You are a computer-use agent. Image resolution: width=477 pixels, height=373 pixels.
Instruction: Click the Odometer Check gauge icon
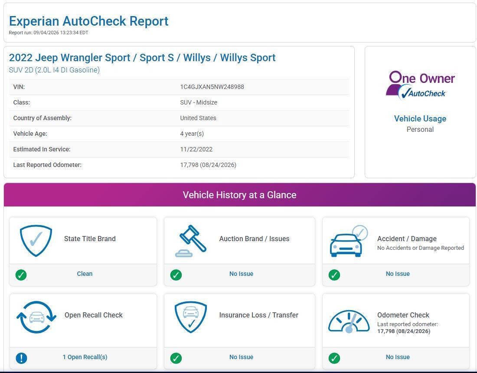coord(349,321)
